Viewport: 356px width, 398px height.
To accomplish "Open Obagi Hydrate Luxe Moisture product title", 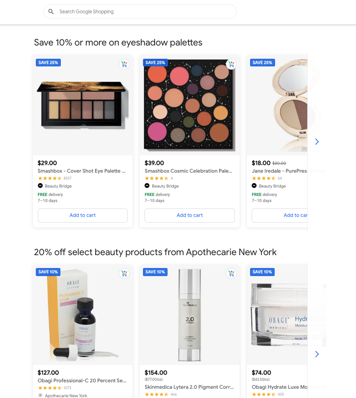I will tap(279, 387).
